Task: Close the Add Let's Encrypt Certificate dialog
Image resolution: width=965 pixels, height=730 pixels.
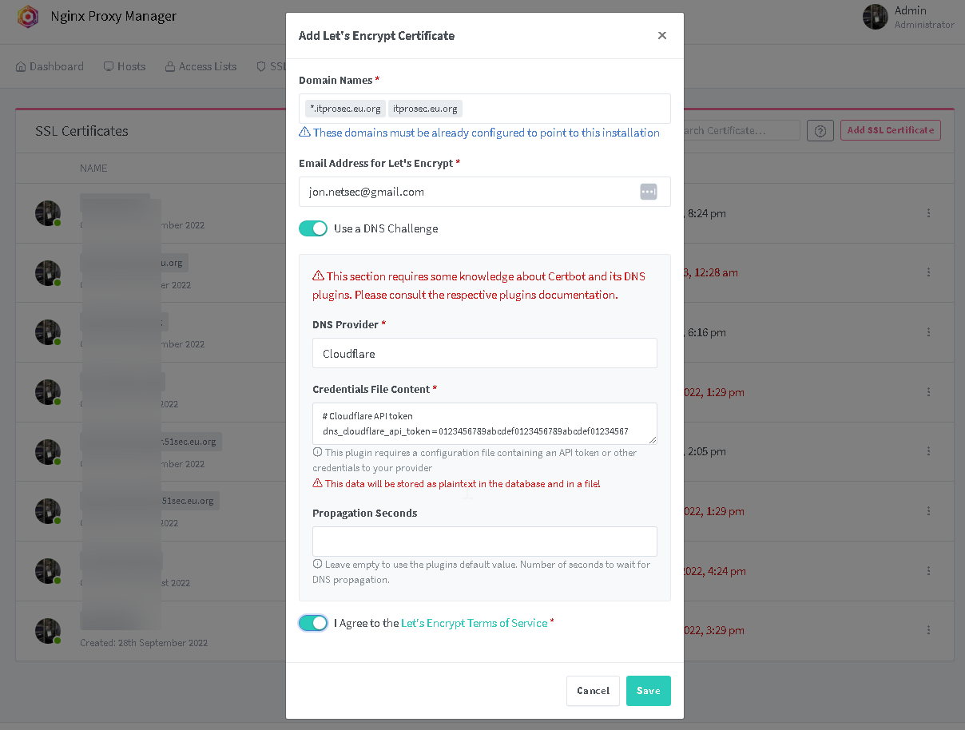Action: 662,35
